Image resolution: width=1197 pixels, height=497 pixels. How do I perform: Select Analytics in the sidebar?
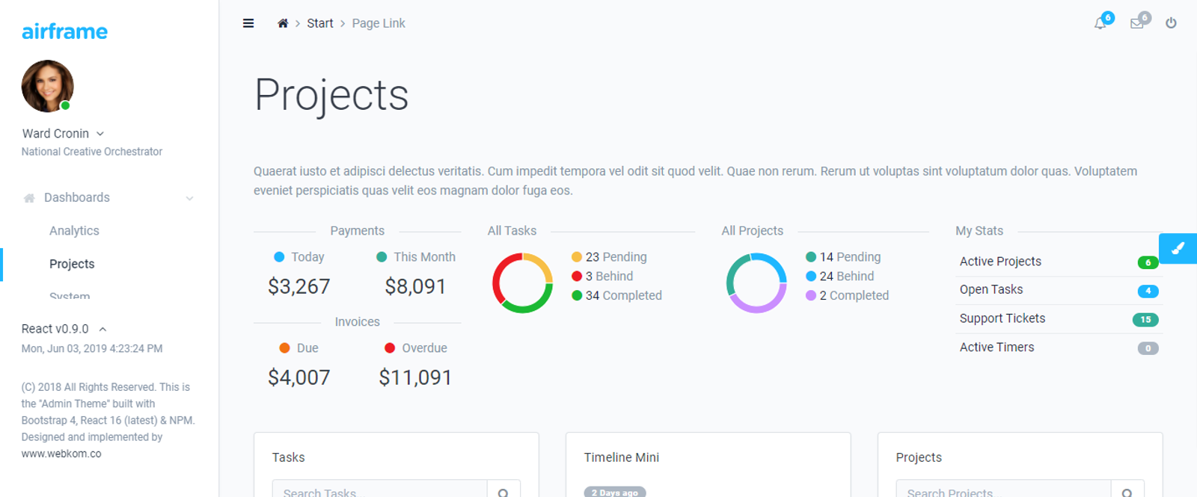[74, 231]
